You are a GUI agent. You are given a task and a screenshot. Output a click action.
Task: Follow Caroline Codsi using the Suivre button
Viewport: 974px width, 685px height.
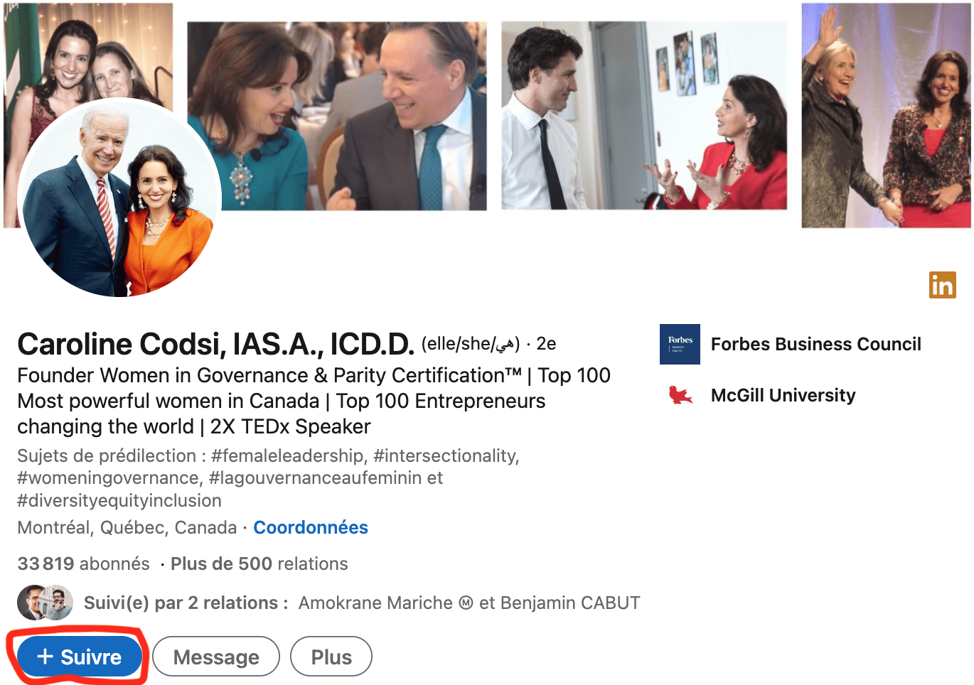[79, 657]
